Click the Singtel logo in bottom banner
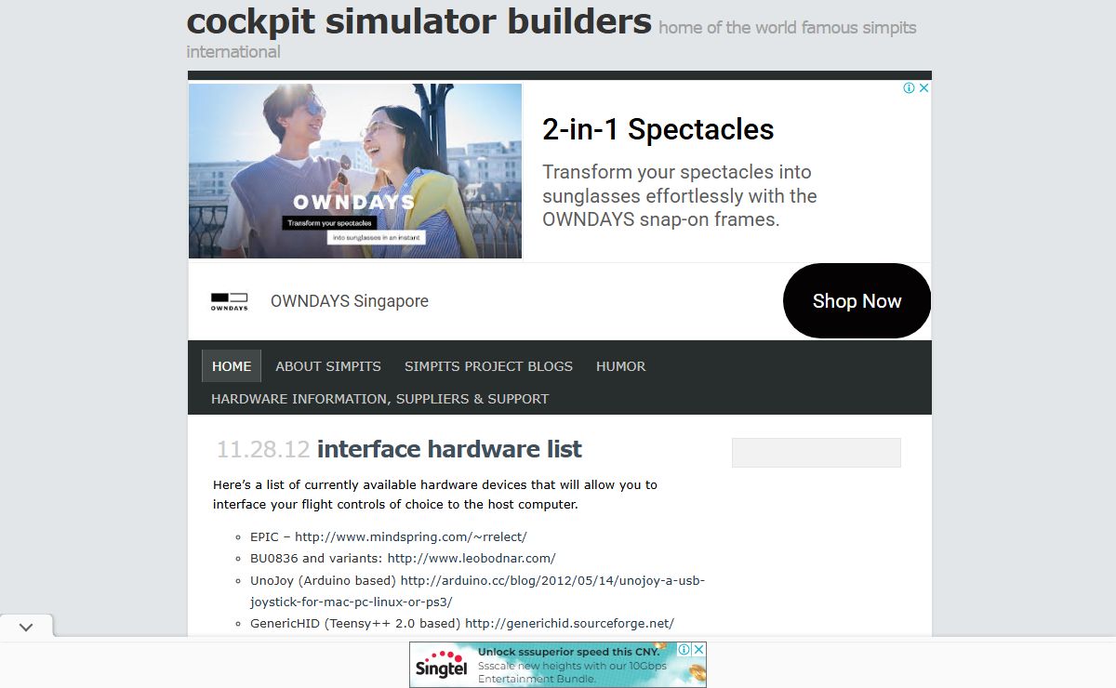 [x=442, y=666]
